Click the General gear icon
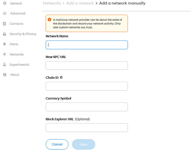The image size is (191, 150). pos(5,3)
